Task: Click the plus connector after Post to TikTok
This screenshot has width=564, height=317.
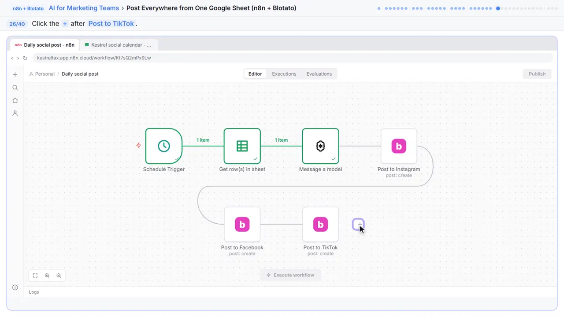Action: (358, 225)
